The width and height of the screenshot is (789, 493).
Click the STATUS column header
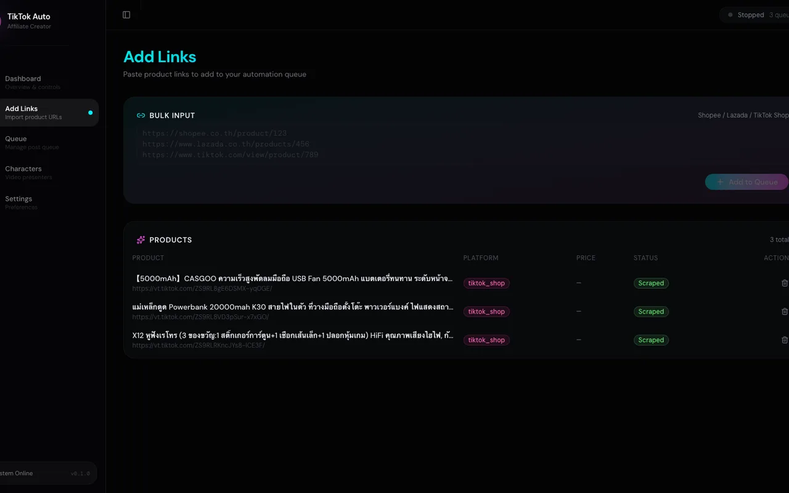click(645, 258)
